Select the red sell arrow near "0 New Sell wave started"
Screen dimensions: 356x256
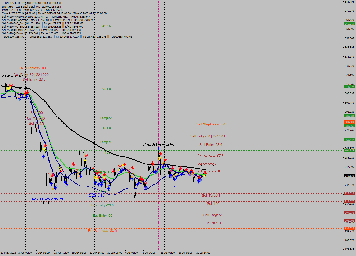(161, 153)
